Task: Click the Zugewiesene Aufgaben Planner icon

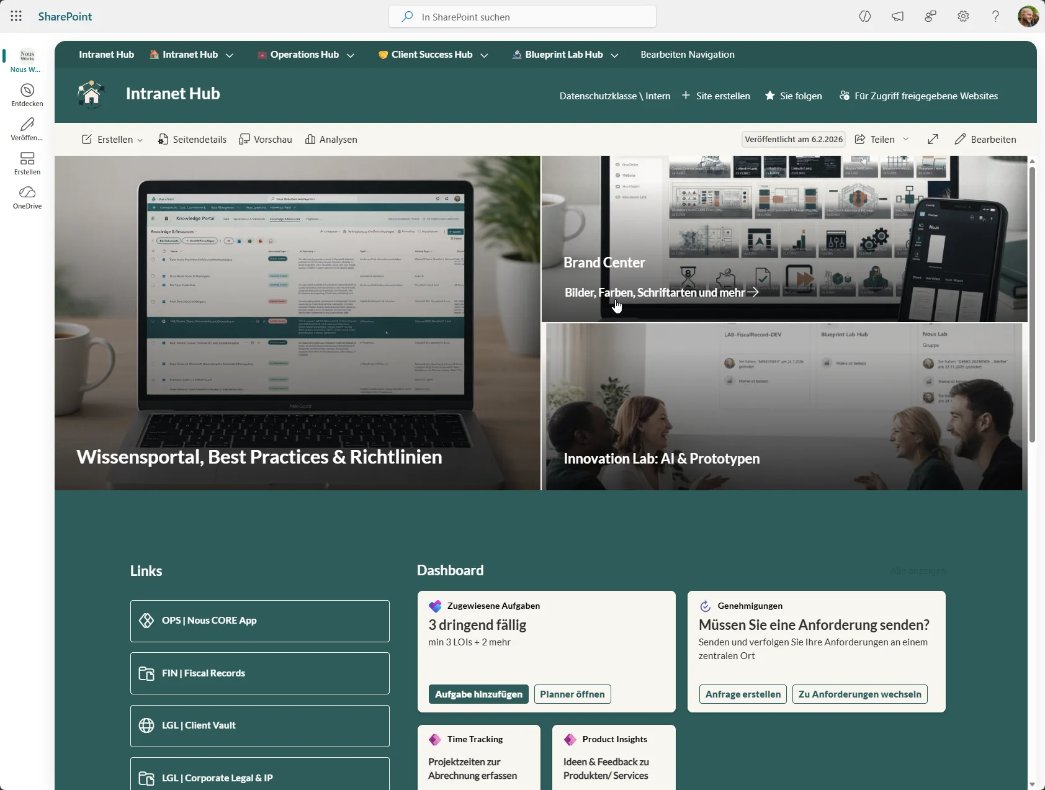Action: [435, 606]
